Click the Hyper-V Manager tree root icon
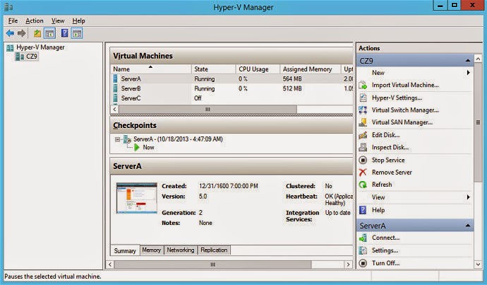 coord(10,47)
